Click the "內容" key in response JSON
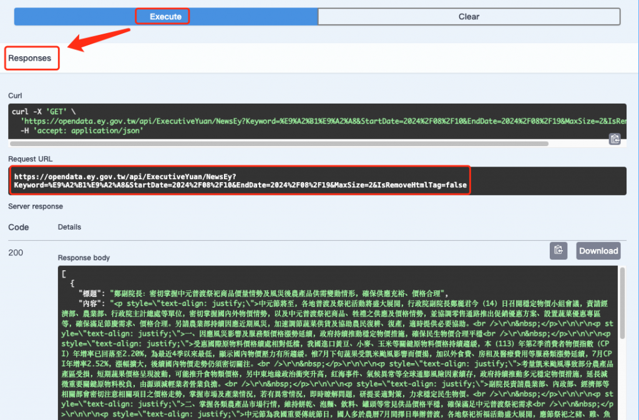Screen dimensions: 639x420 (x=90, y=303)
